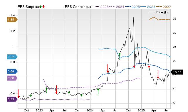The width and height of the screenshot is (188, 112).
Task: Click the EPS Surprise label
Action: (28, 7)
